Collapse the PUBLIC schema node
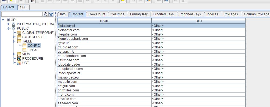Screen dimensions: 270x107 click(x=8, y=28)
